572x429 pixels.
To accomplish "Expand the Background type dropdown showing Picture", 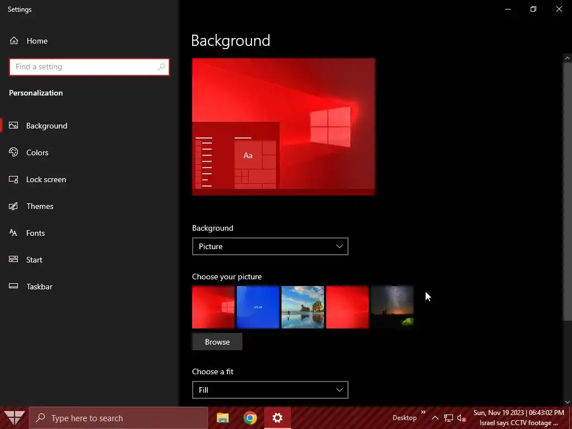I will (270, 246).
